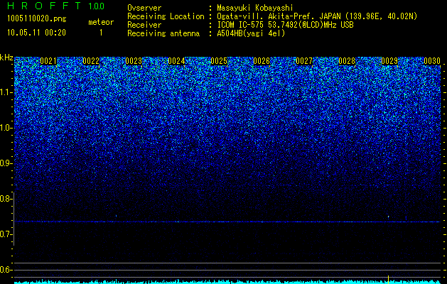The width and height of the screenshot is (447, 284).
Task: Click the Receiver field label
Action: [x=144, y=25]
